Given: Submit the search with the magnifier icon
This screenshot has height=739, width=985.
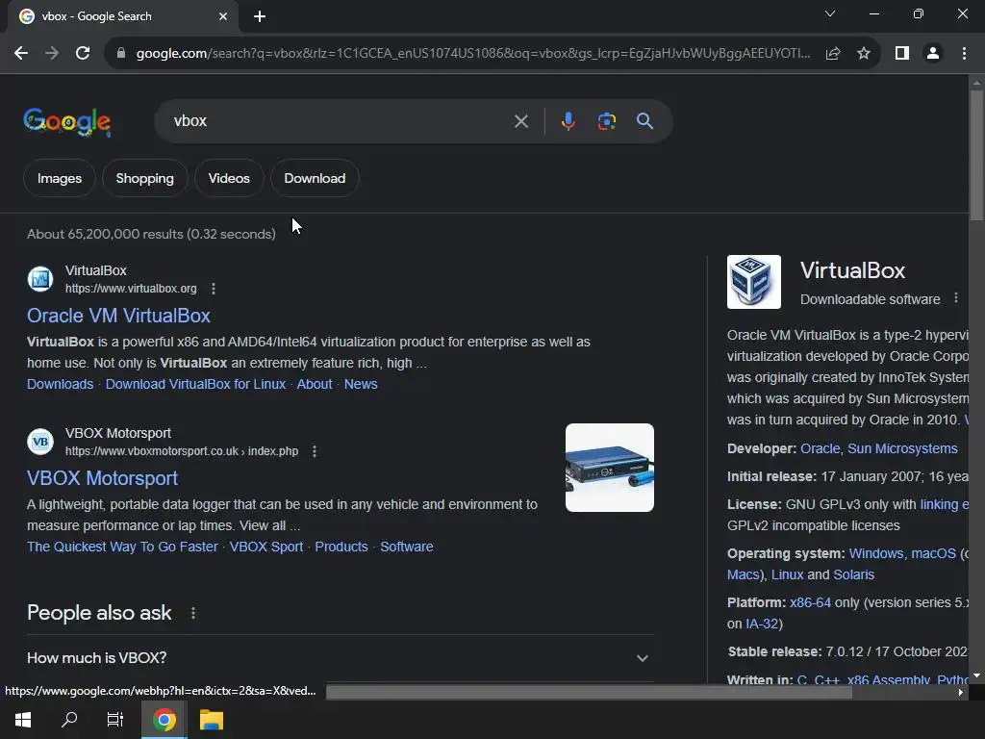Looking at the screenshot, I should 644,121.
